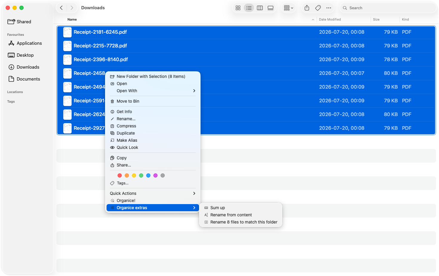
Task: Choose Rename 8 files to match this folder
Action: pos(241,222)
